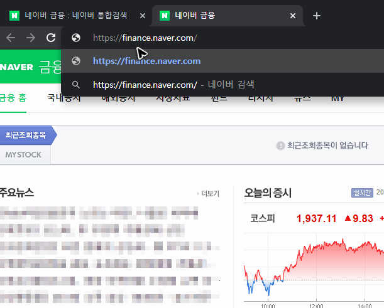The height and width of the screenshot is (308, 384).
Task: Reload the page with the refresh icon
Action: [51, 38]
